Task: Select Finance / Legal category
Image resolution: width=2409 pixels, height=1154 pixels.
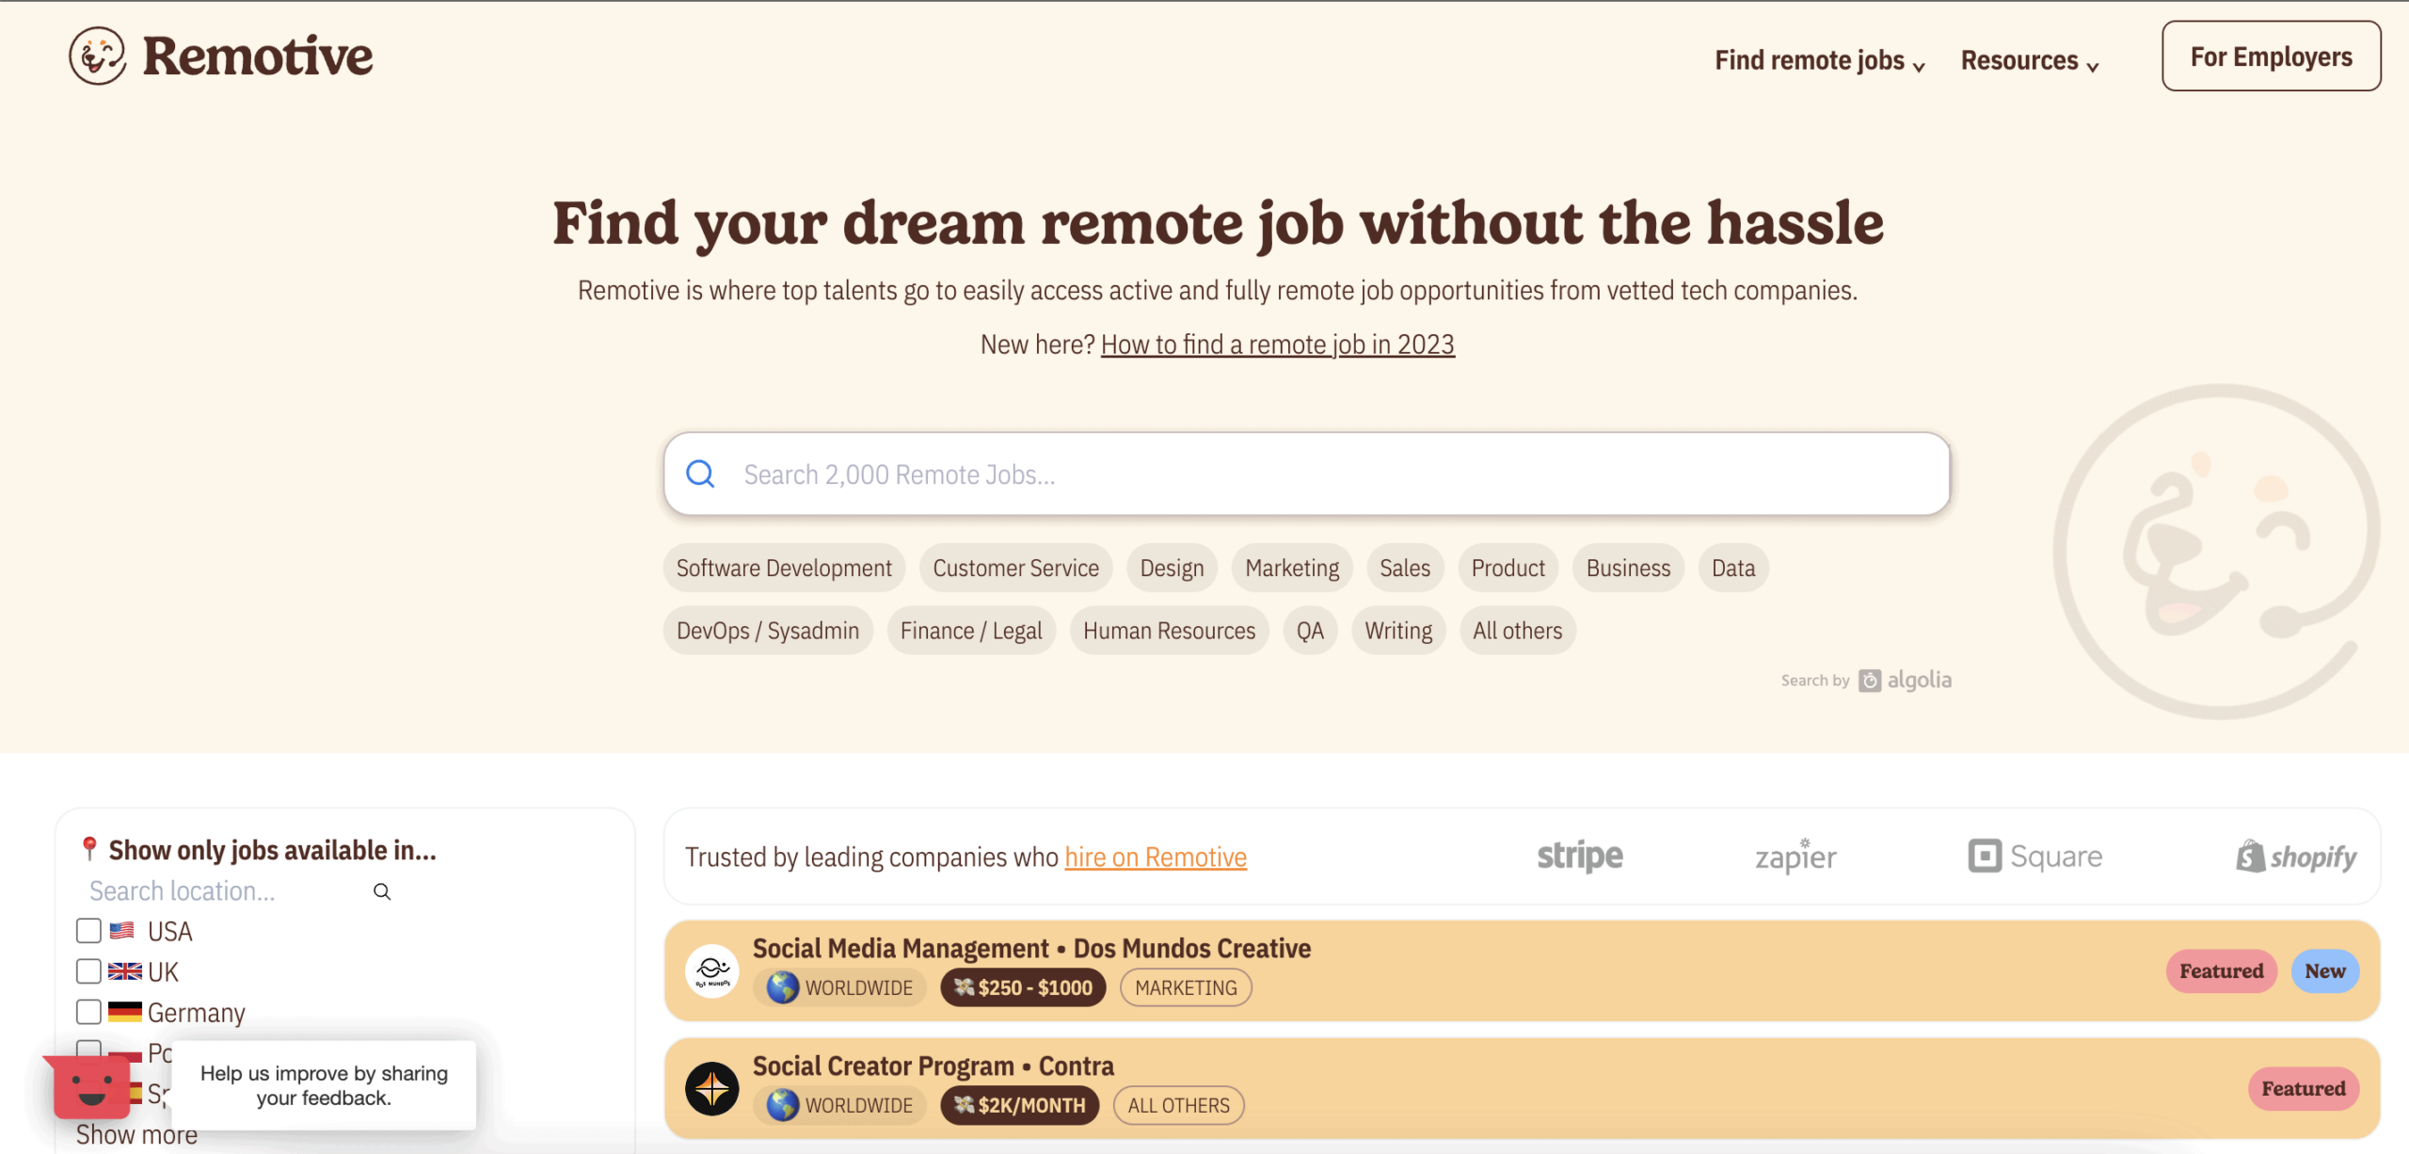Action: coord(971,630)
